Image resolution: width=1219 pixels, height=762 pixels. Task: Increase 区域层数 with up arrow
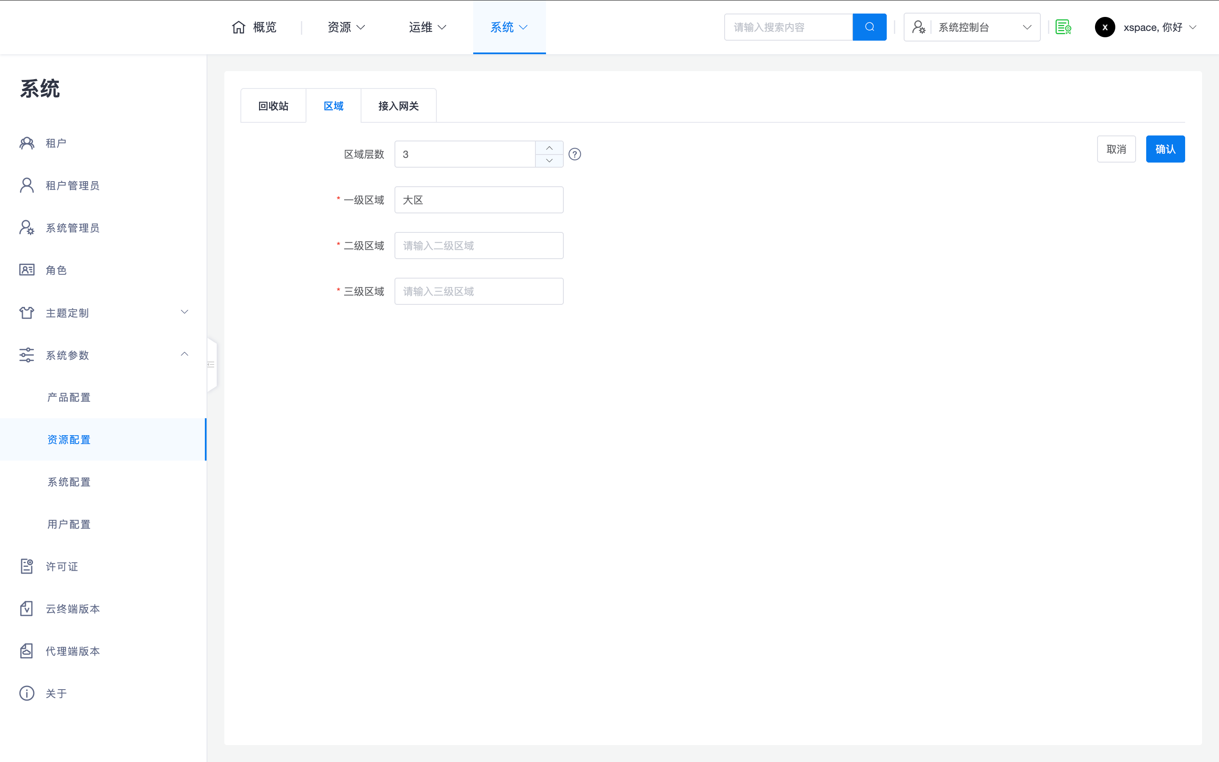coord(549,148)
